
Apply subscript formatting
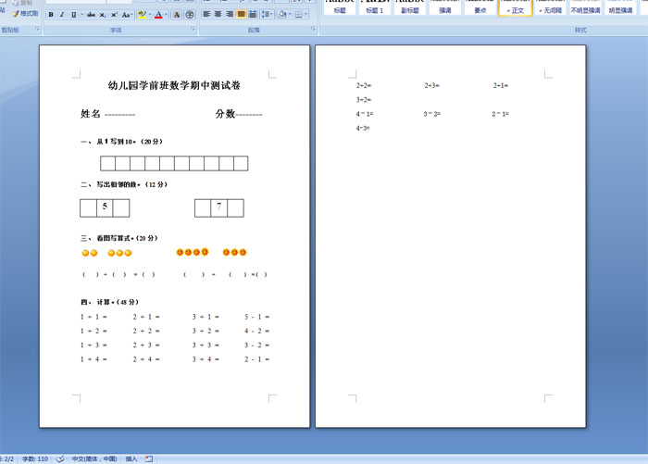pyautogui.click(x=103, y=15)
